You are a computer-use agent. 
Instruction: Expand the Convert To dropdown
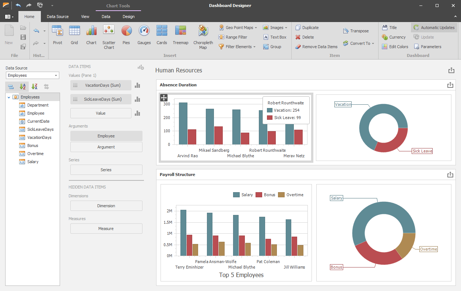point(358,43)
